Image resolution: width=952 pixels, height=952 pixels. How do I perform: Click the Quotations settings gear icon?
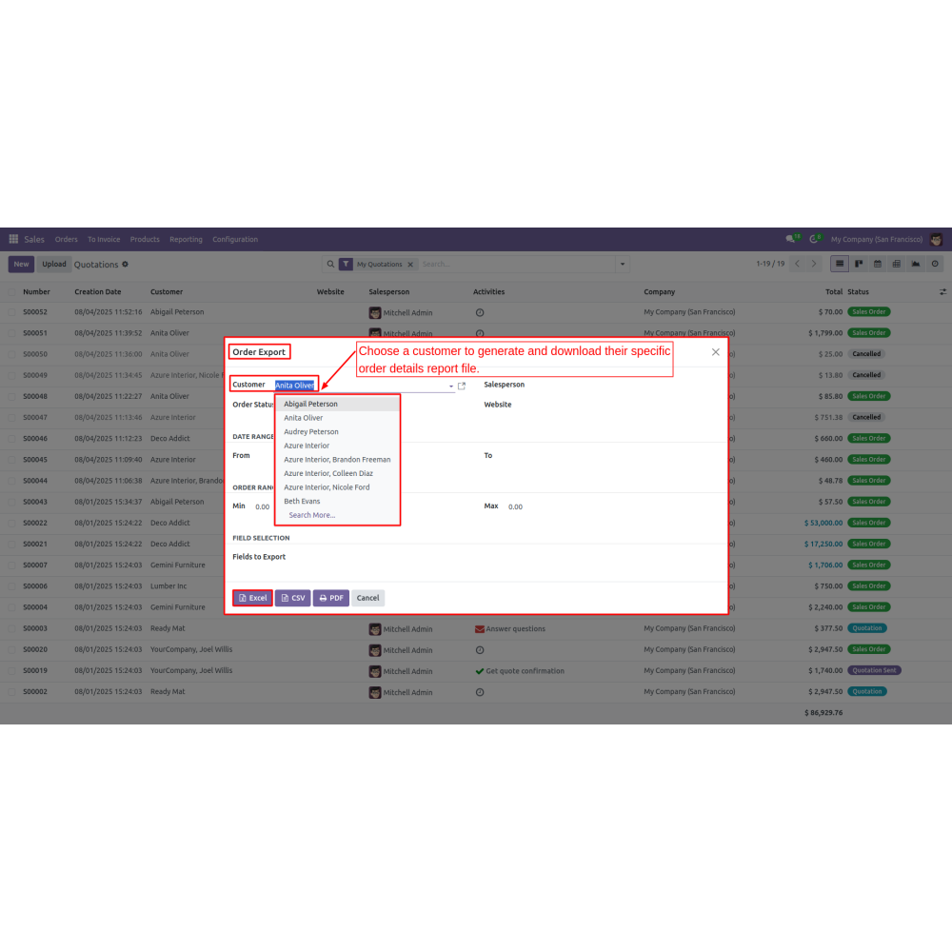point(125,264)
